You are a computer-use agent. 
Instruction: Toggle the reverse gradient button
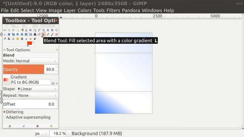click(x=53, y=83)
